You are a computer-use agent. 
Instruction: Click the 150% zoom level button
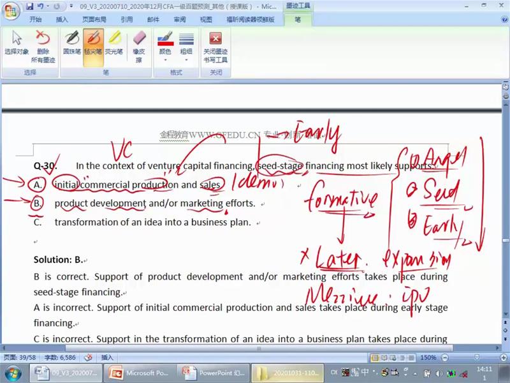coord(428,357)
